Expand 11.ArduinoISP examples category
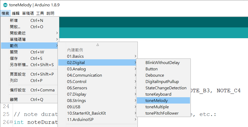248x127 pixels. click(x=98, y=119)
